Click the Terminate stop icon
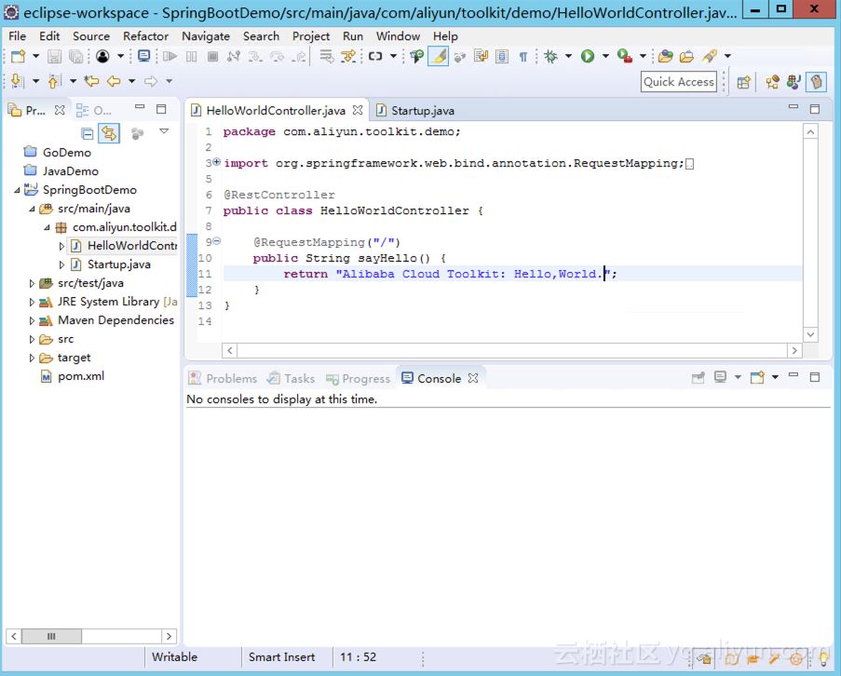Screen dimensions: 841x676 point(213,56)
